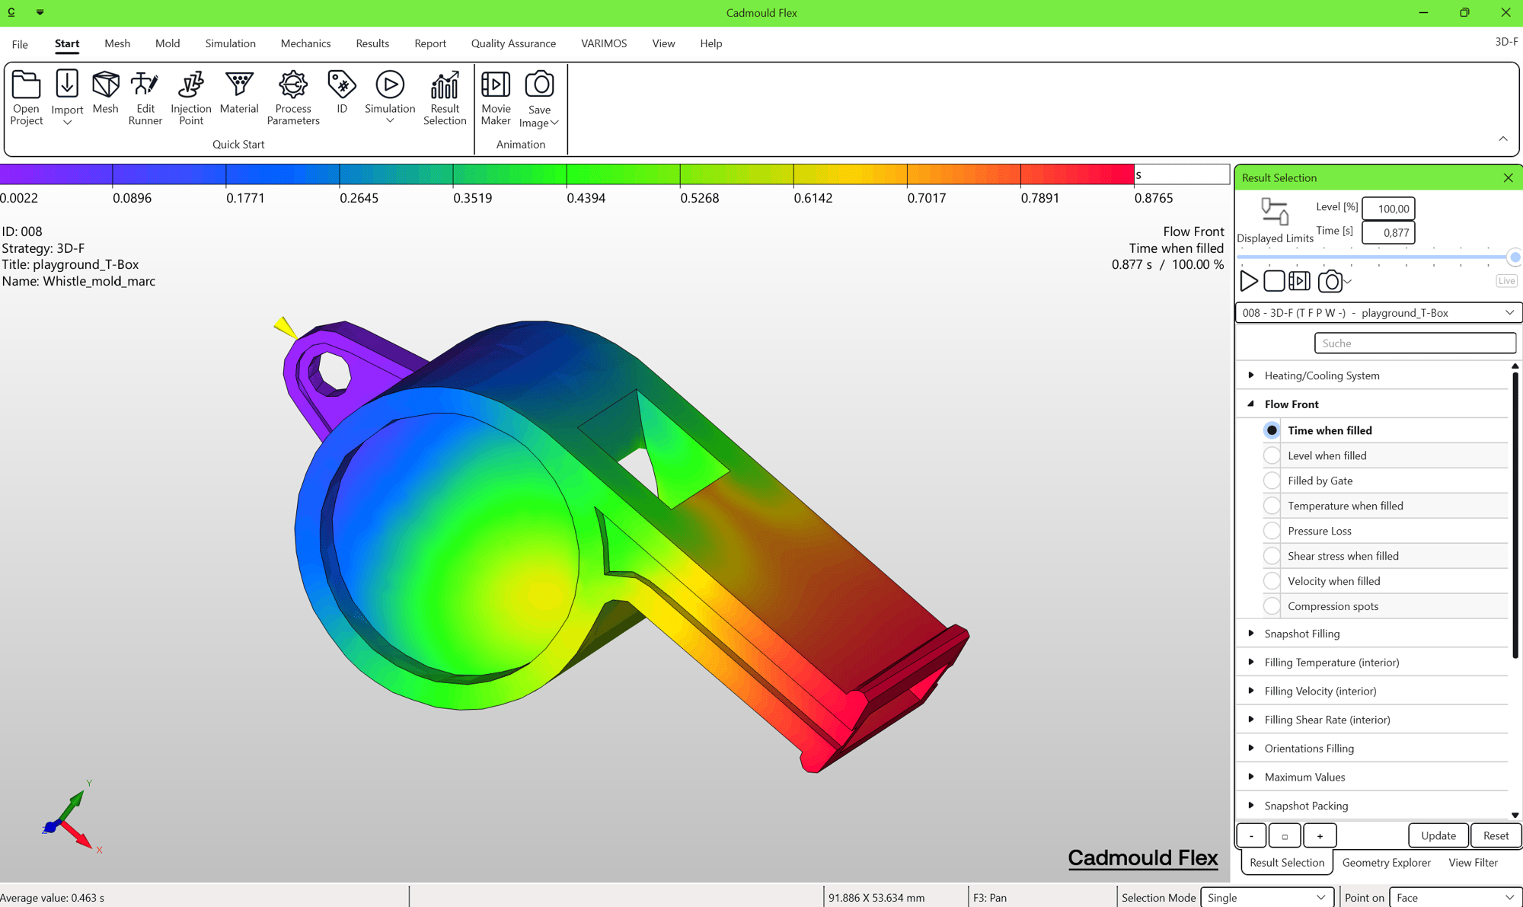Switch to the Geometry Explorer tab
Viewport: 1523px width, 907px height.
point(1386,862)
